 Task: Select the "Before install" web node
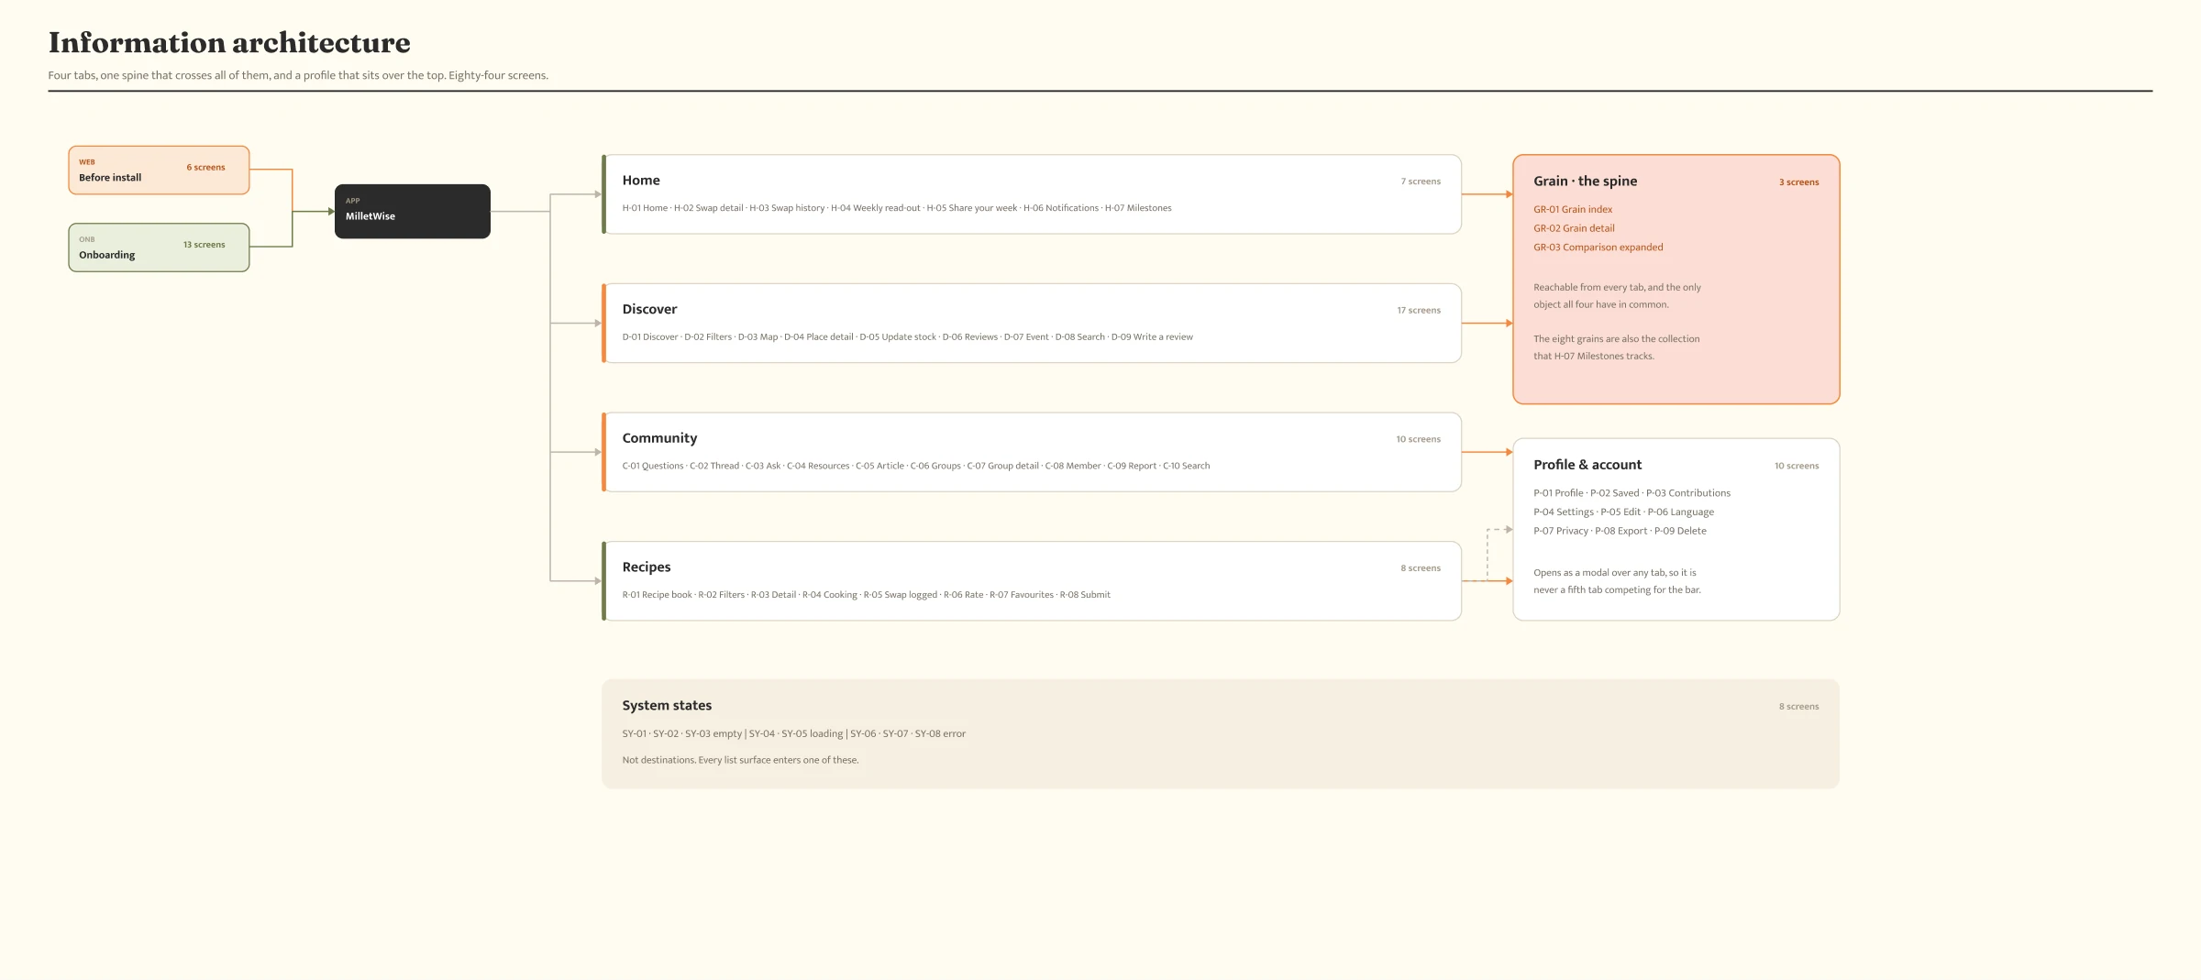[x=159, y=170]
